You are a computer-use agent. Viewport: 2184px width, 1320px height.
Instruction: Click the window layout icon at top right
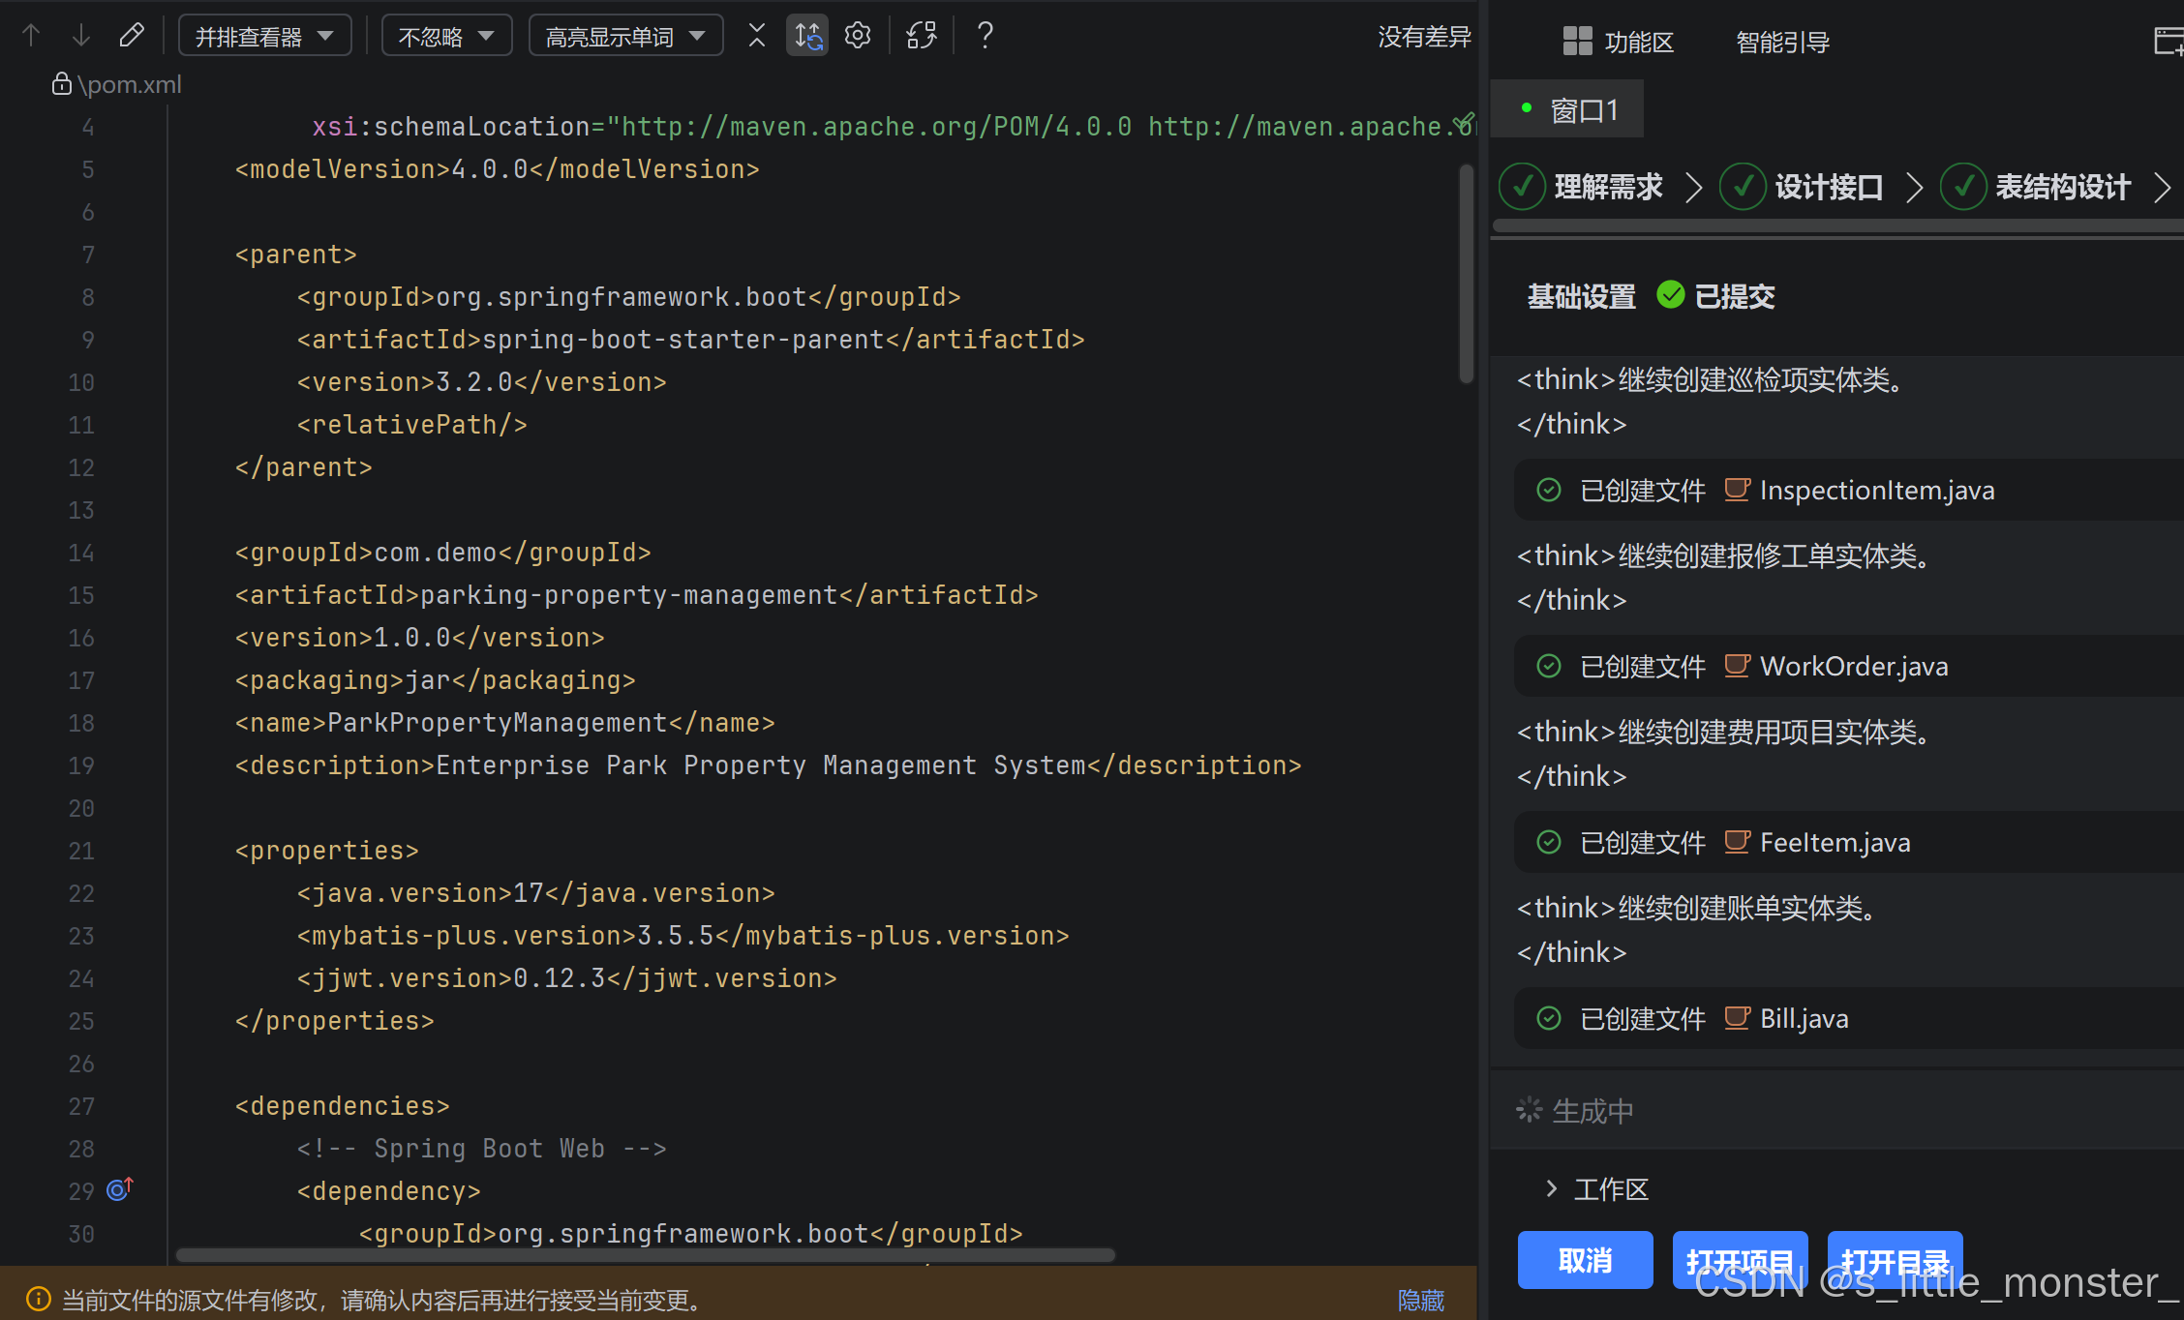(2168, 41)
